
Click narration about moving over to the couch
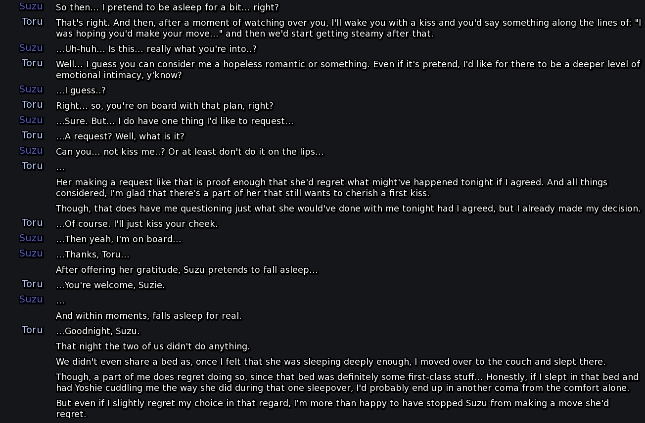tap(331, 362)
